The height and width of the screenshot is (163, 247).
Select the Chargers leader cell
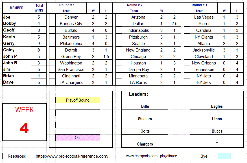[x=145, y=144]
